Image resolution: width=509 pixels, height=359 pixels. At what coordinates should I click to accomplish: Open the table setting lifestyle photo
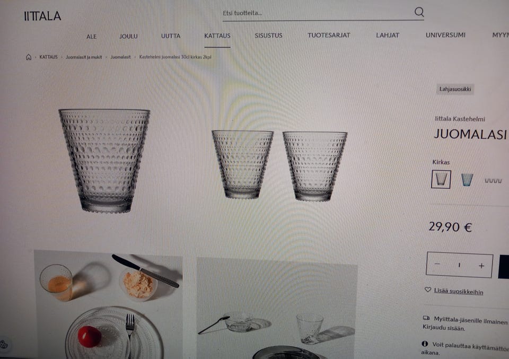pyautogui.click(x=108, y=304)
